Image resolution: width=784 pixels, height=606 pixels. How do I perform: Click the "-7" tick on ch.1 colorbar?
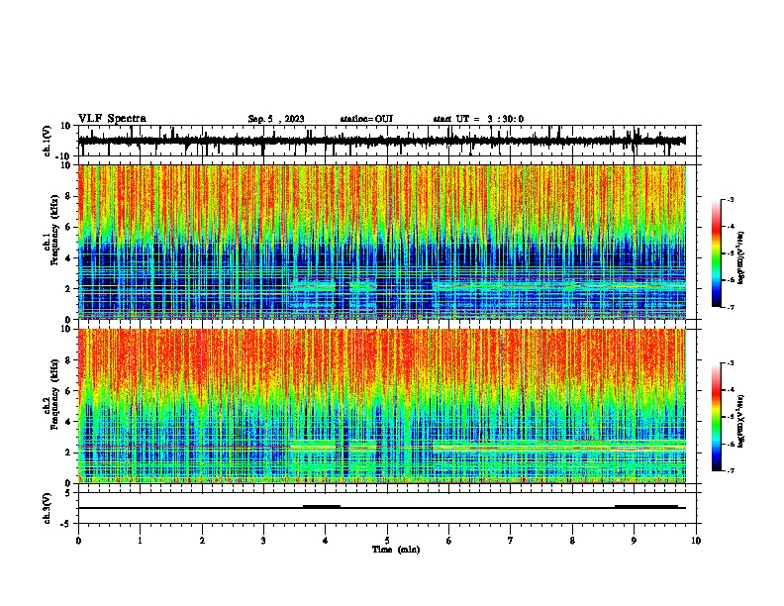[731, 307]
